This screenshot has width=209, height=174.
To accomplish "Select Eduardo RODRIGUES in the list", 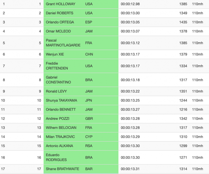I will click(x=56, y=157).
